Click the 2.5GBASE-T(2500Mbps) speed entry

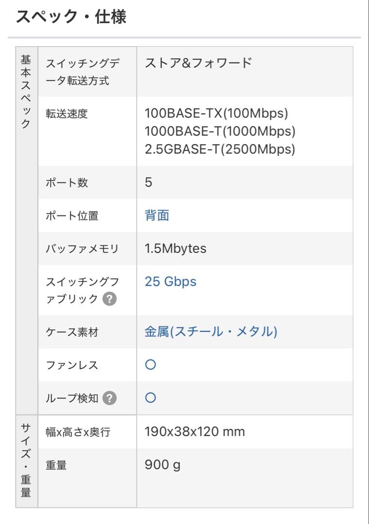(x=221, y=147)
